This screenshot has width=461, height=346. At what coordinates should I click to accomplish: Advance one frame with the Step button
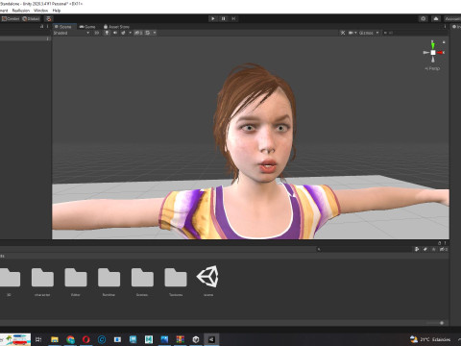click(233, 18)
